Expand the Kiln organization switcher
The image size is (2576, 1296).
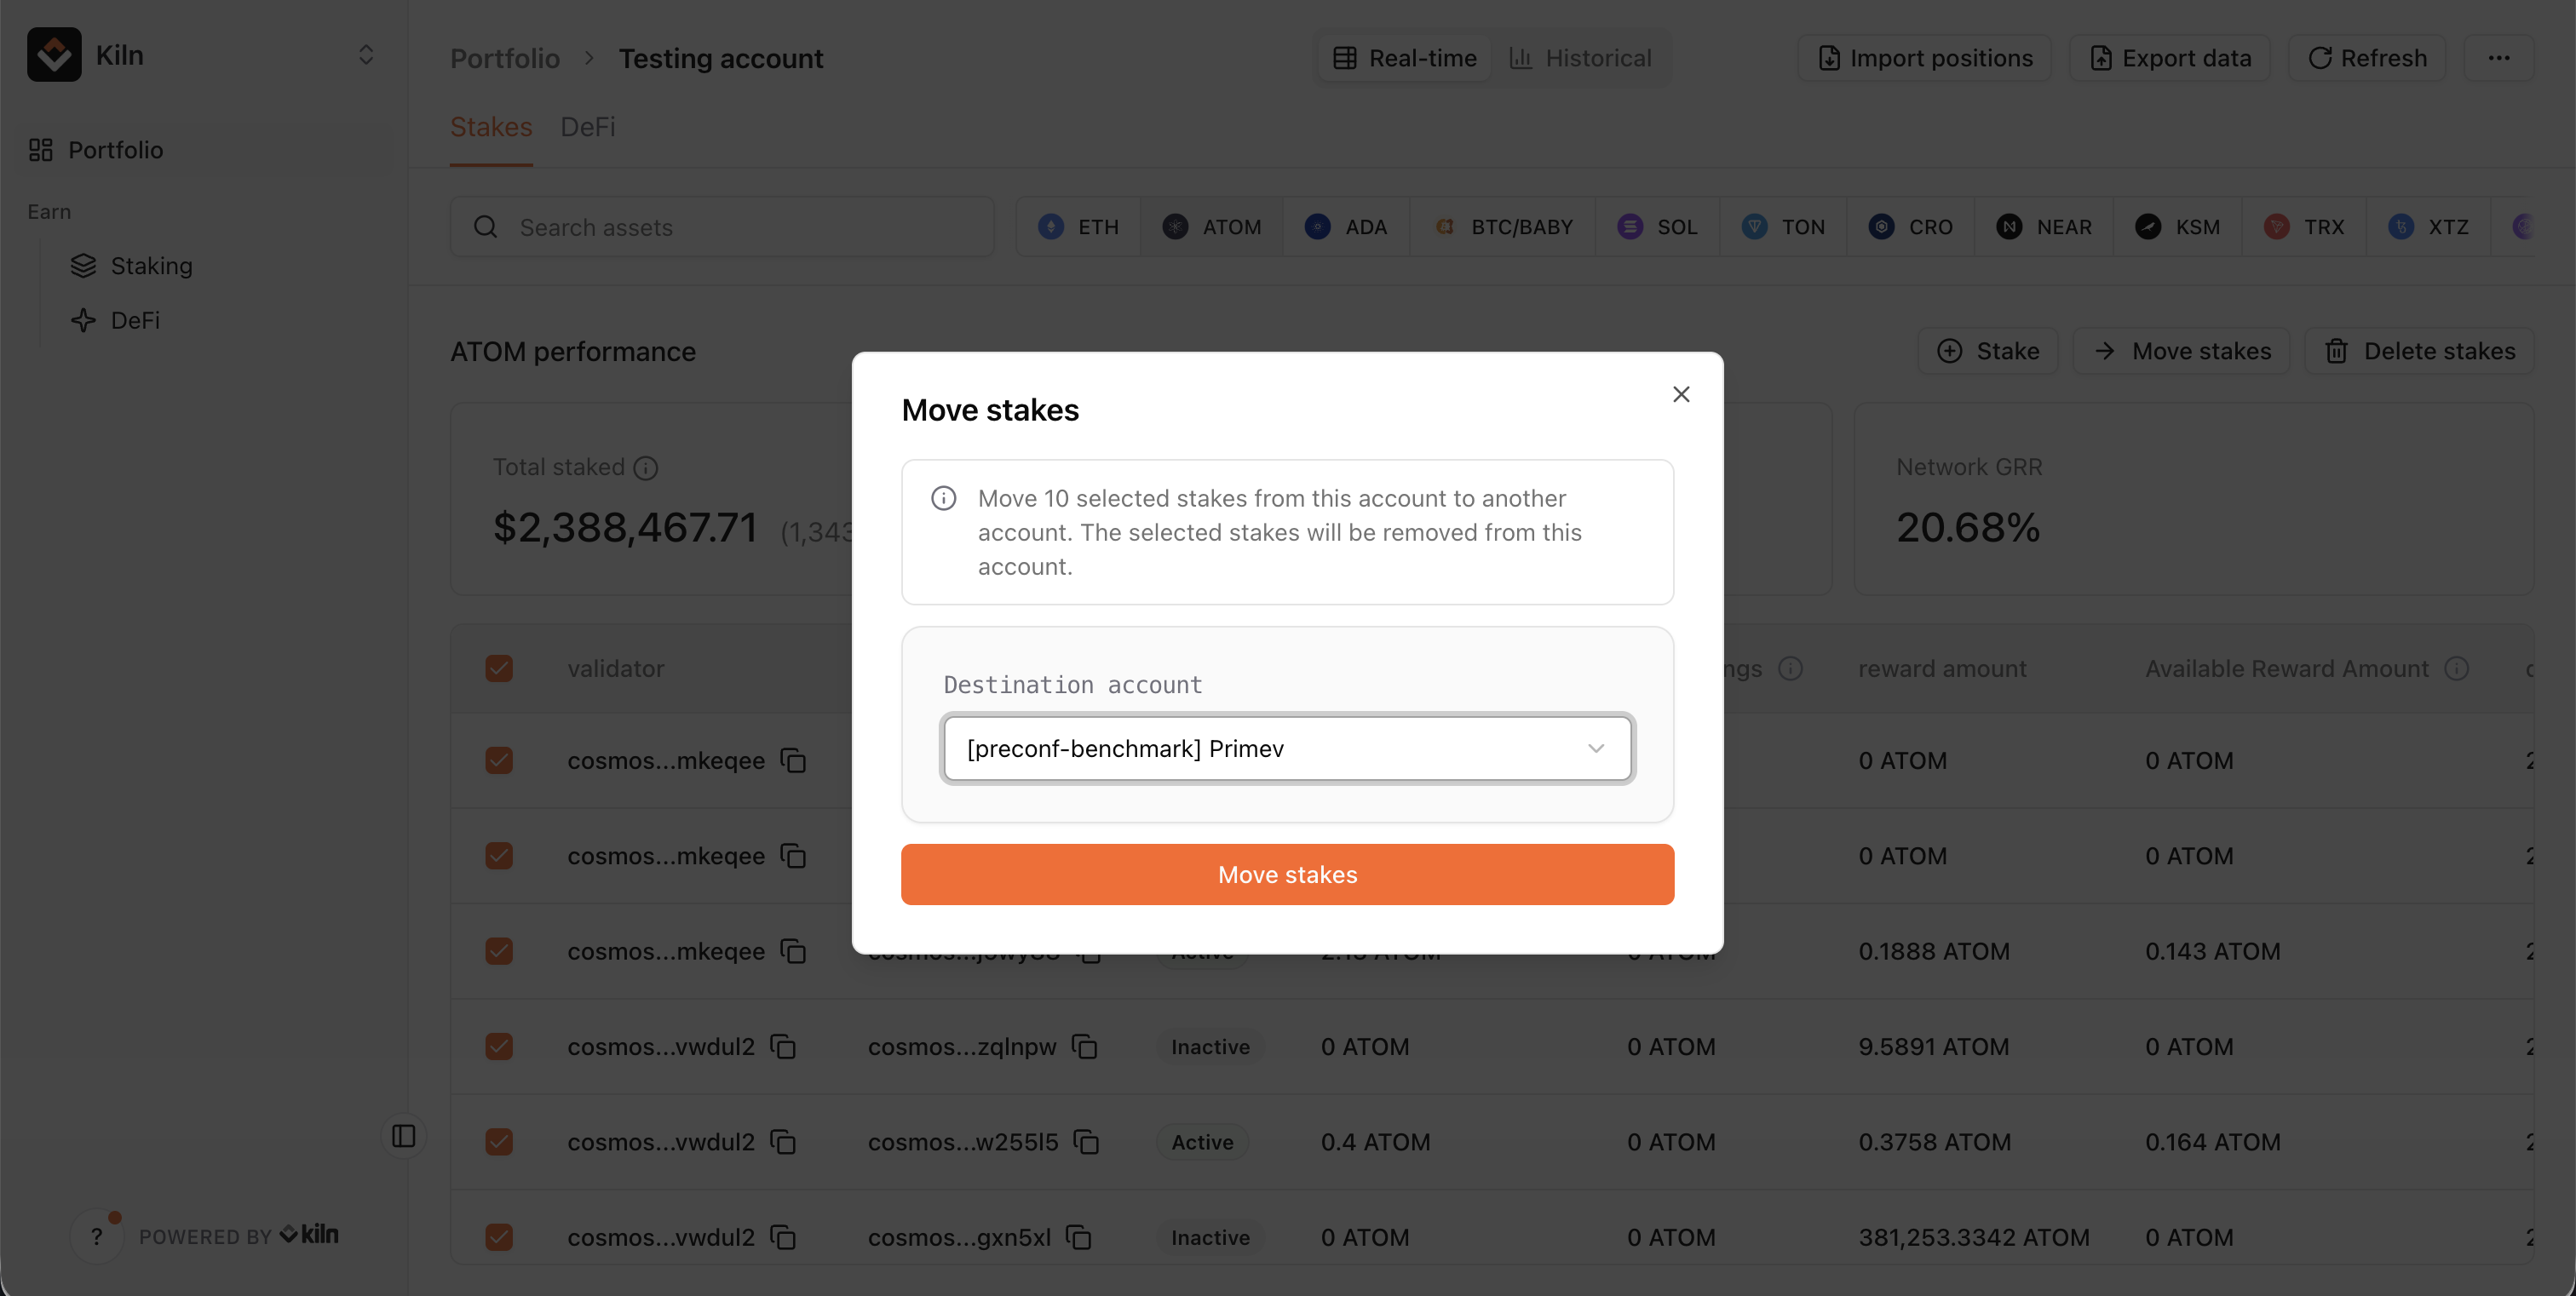tap(366, 55)
